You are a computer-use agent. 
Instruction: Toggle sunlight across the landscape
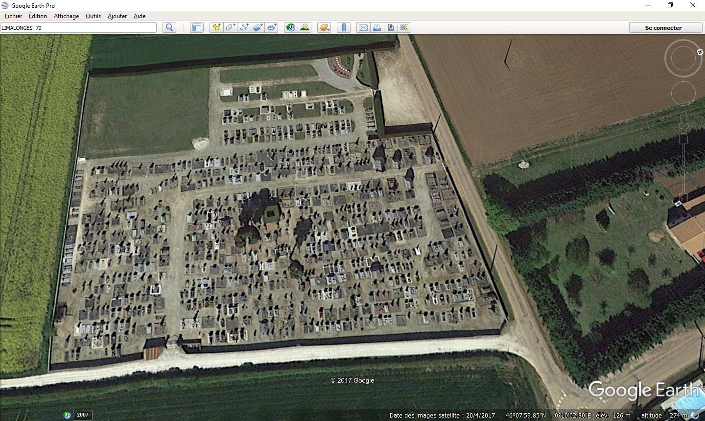[305, 27]
